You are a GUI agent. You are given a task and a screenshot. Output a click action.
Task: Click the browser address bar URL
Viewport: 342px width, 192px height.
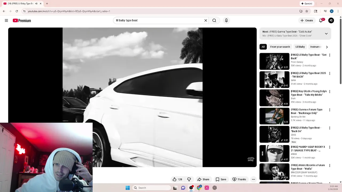point(69,11)
